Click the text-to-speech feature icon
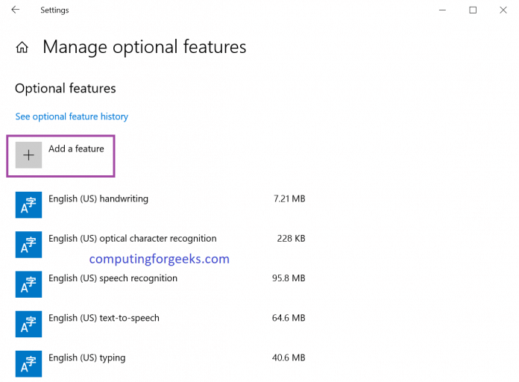The image size is (519, 382). (x=28, y=323)
